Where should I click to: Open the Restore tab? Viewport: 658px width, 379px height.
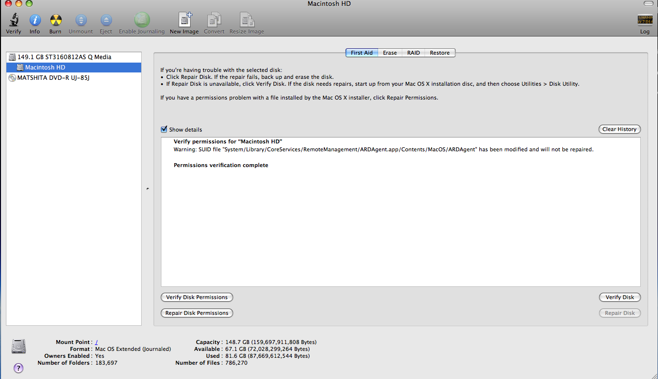[x=440, y=53]
